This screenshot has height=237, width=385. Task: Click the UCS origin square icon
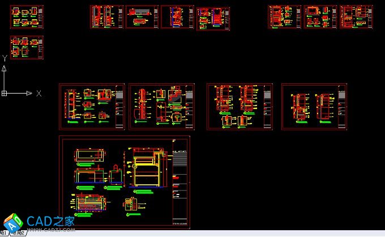pos(4,93)
